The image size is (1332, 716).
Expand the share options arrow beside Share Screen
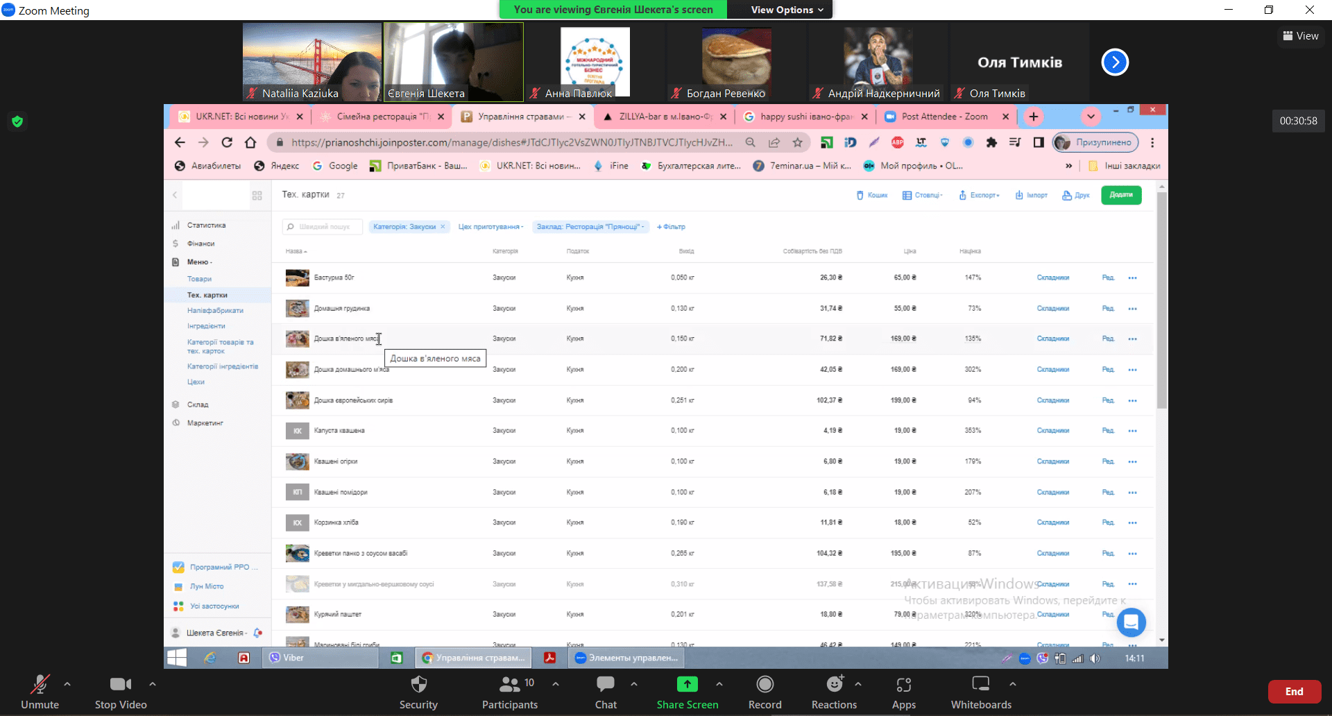click(x=719, y=684)
